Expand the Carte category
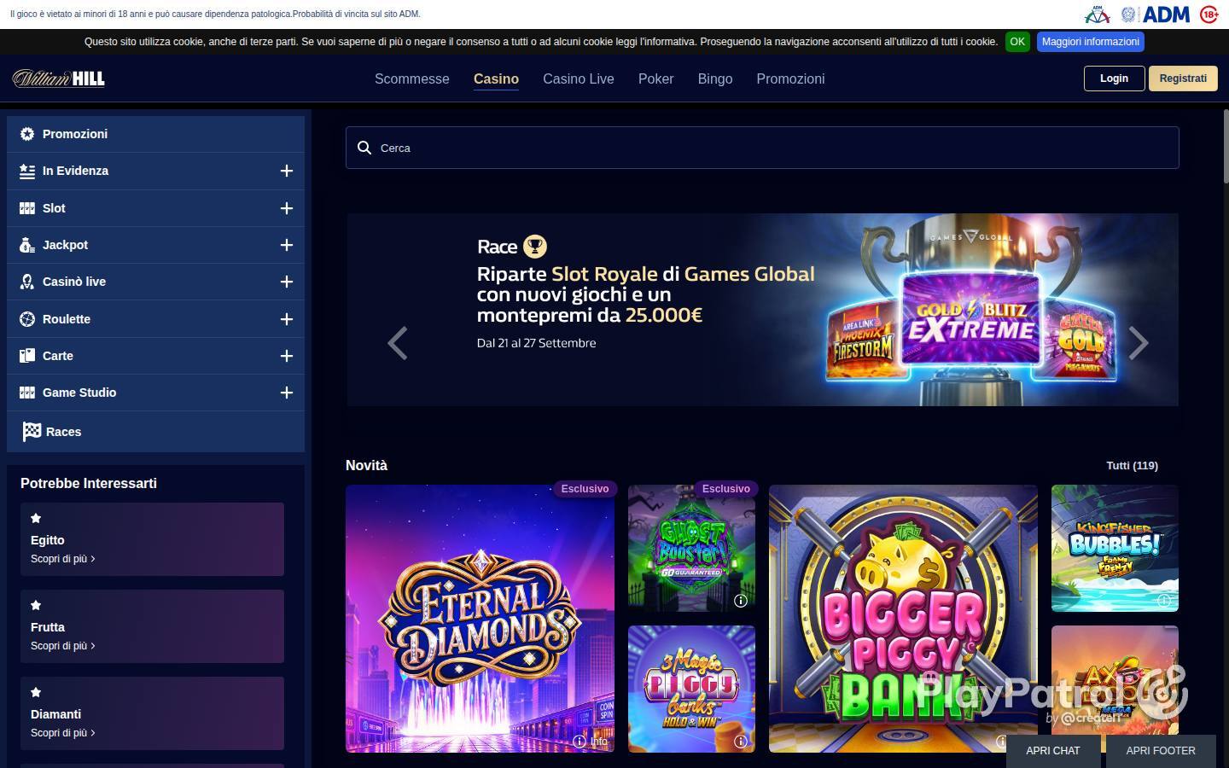Viewport: 1229px width, 768px height. click(x=287, y=356)
